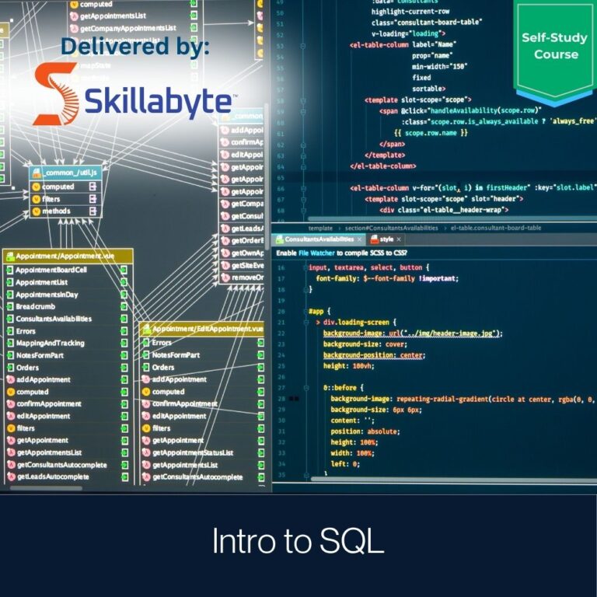
Task: Close the ConsultantsAvailabilities tab with its X
Action: click(359, 239)
